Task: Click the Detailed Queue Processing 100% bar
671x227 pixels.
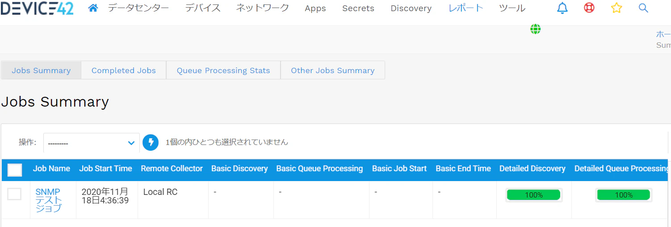Action: point(624,195)
